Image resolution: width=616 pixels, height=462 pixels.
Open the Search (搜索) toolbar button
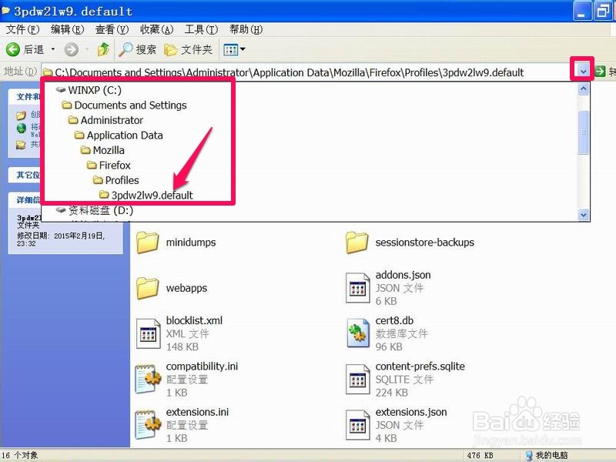tap(138, 49)
